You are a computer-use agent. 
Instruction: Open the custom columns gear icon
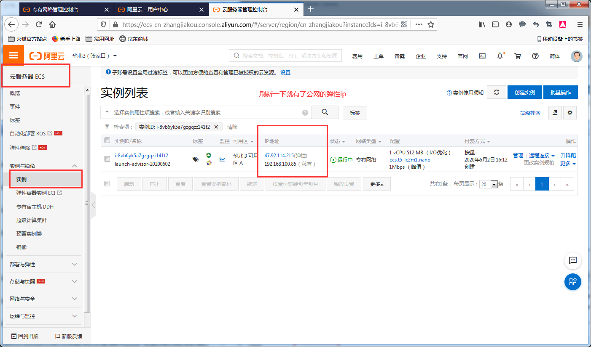click(x=570, y=112)
